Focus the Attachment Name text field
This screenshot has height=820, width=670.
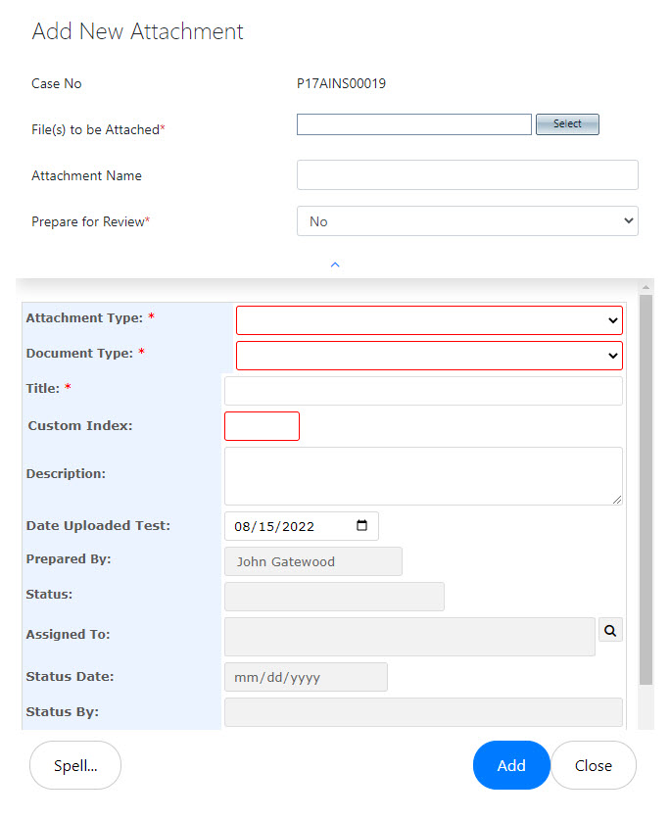pyautogui.click(x=467, y=174)
